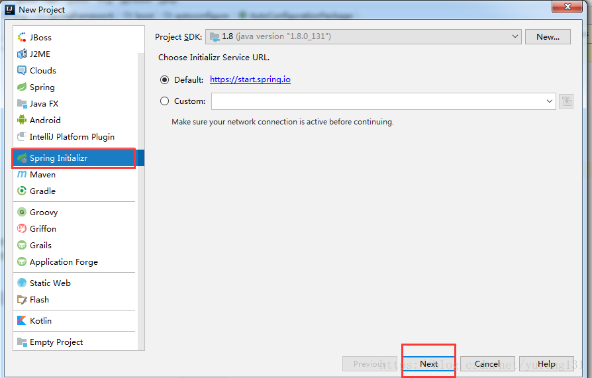The width and height of the screenshot is (592, 378).
Task: Select the Clouds label in the list
Action: click(42, 71)
